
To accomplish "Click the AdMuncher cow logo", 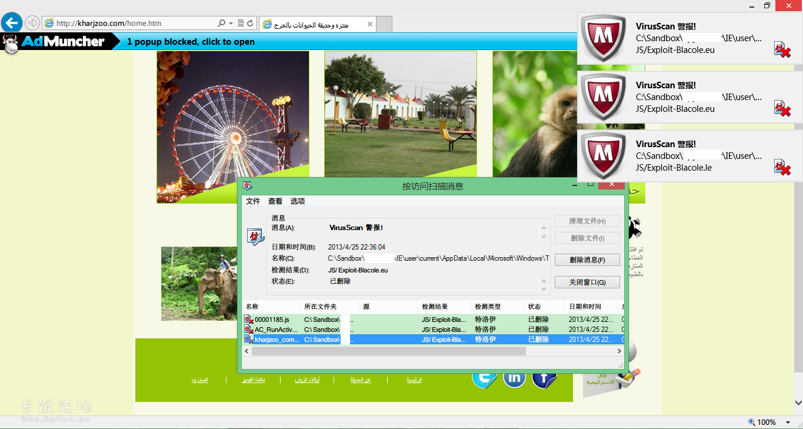I will coord(9,43).
